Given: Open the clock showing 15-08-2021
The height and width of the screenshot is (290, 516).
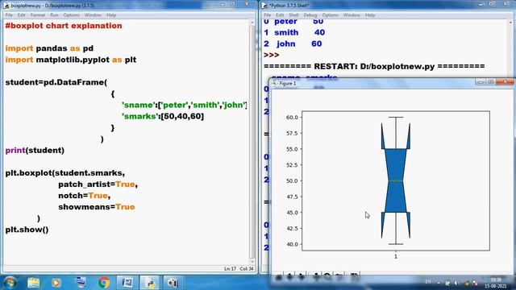Looking at the screenshot, I should click(496, 283).
